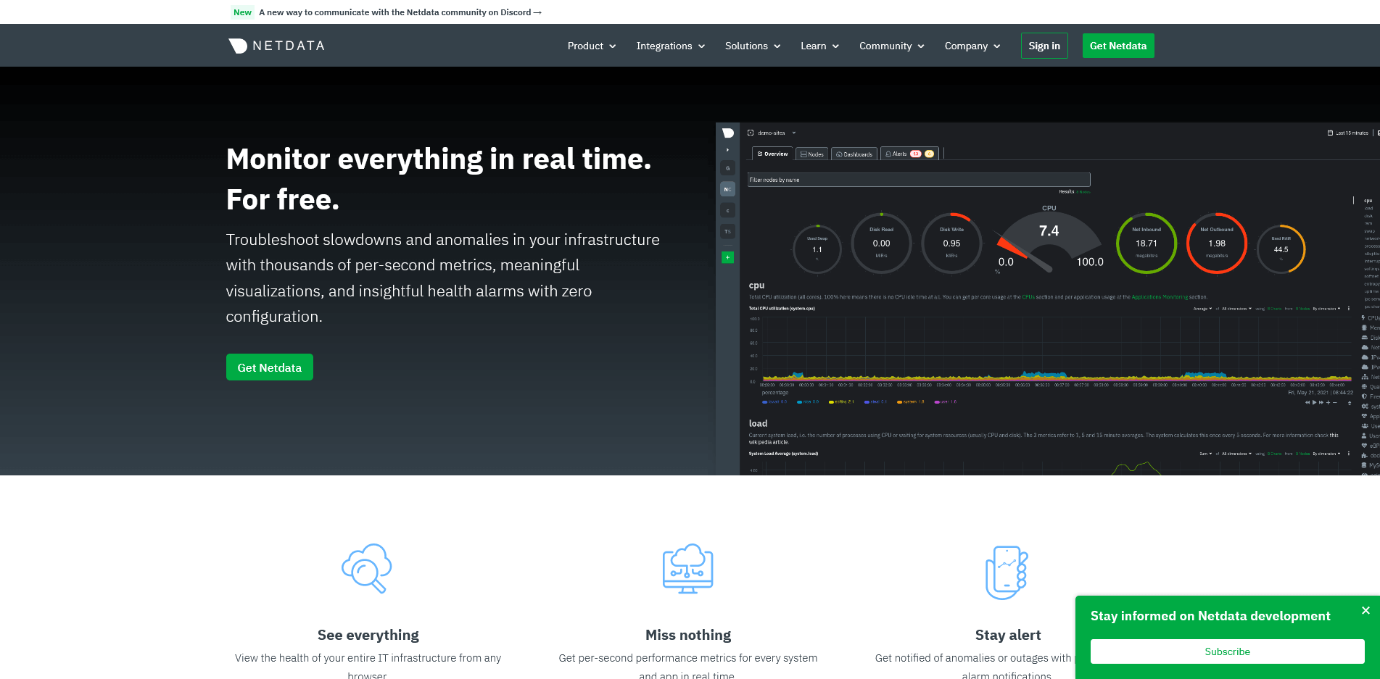Expand the demo-sites room dropdown arrow
1380x679 pixels.
click(x=794, y=133)
